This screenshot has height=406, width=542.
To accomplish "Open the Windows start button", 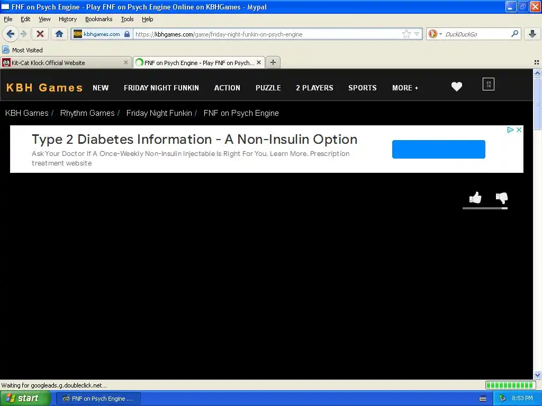I will tap(25, 398).
